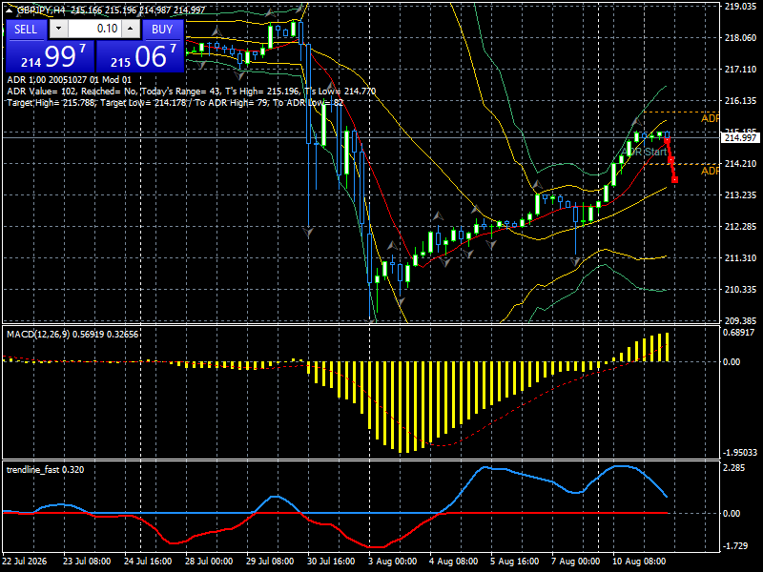The width and height of the screenshot is (763, 572).
Task: Click 209.385 on the price scale
Action: (x=741, y=321)
